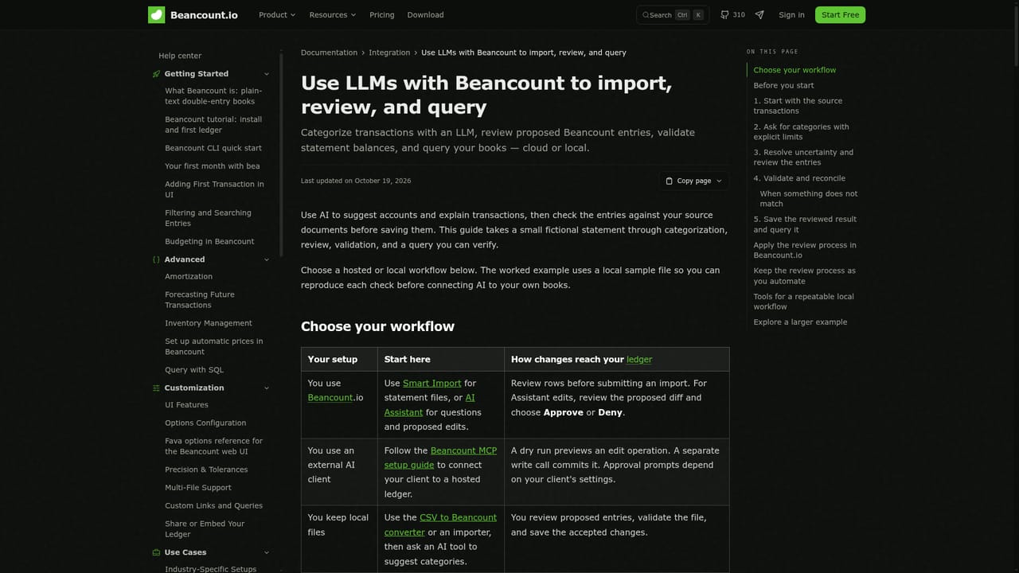Open the Integration breadcrumb
The image size is (1019, 573).
pyautogui.click(x=389, y=53)
